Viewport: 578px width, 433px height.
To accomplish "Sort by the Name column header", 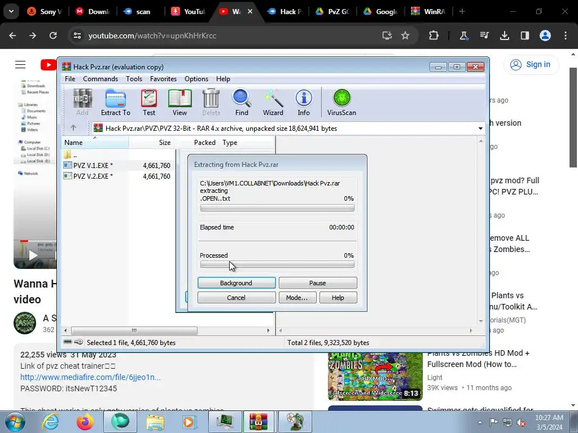I will tap(95, 143).
